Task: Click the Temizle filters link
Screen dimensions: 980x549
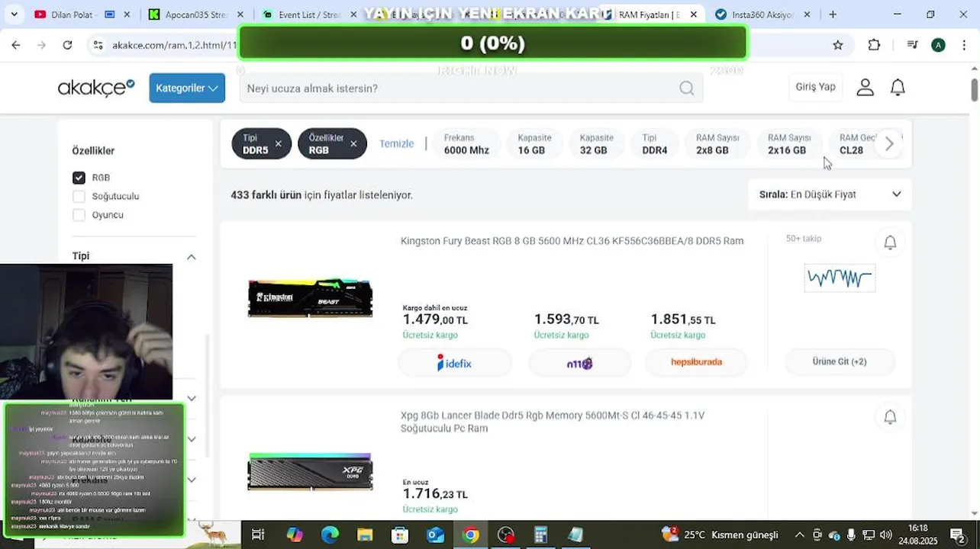Action: coord(396,143)
